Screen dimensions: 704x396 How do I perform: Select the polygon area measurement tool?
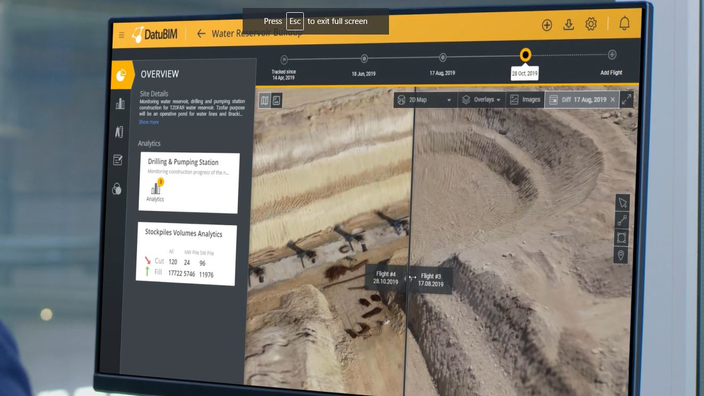coord(621,238)
